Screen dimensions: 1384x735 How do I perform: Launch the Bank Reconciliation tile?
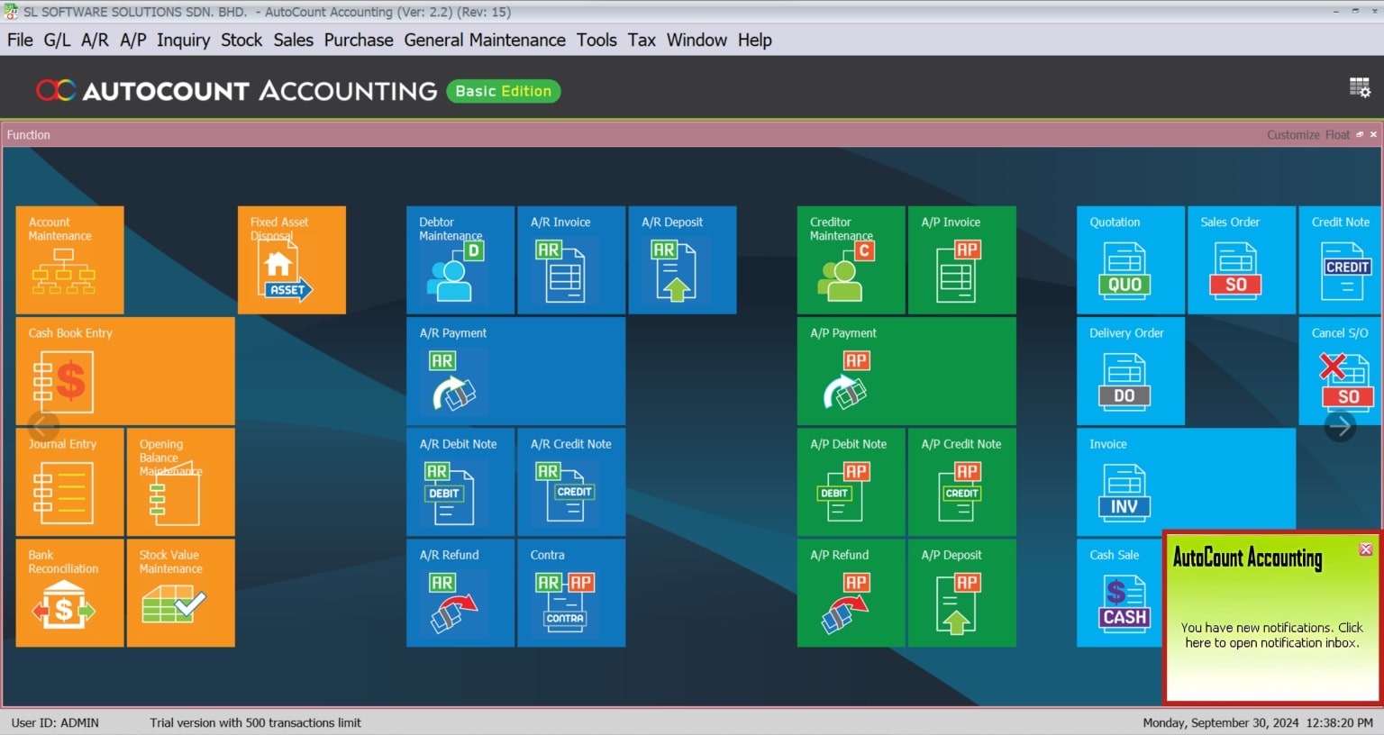pos(69,593)
